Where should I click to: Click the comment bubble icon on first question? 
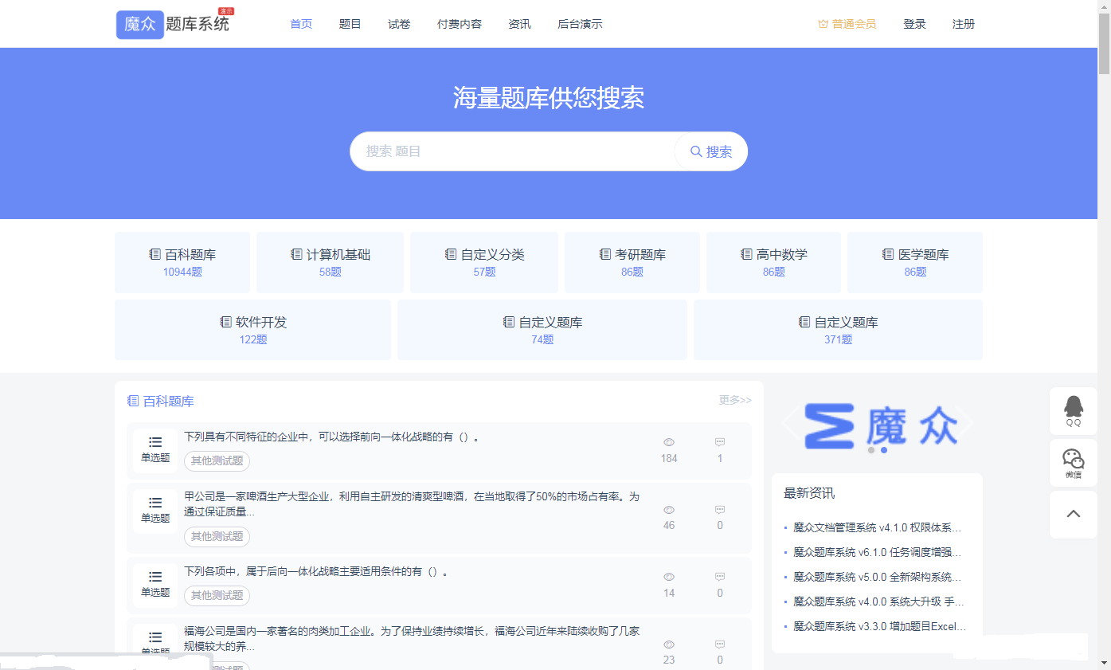[x=720, y=441]
